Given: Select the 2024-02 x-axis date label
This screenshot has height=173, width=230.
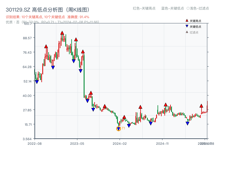Looking at the screenshot, I should pos(120,143).
